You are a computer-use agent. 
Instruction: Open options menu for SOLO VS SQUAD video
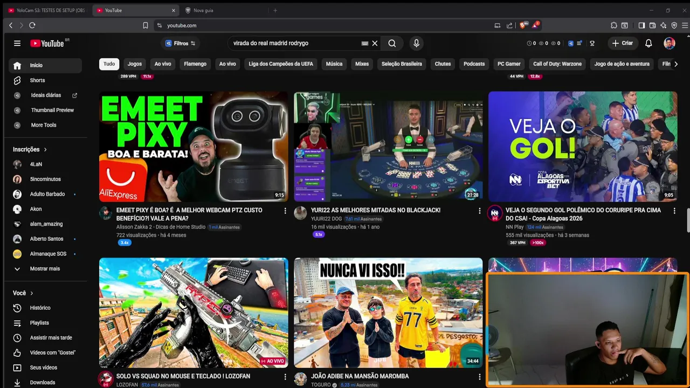(285, 377)
